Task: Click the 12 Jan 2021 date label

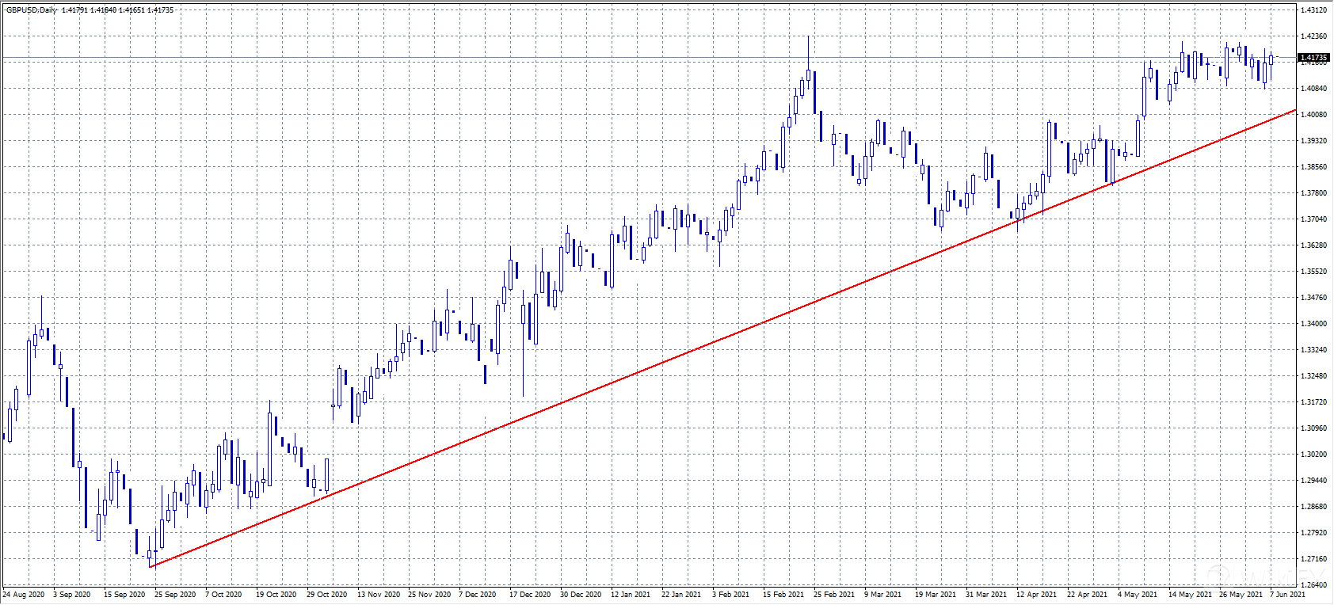Action: (631, 595)
